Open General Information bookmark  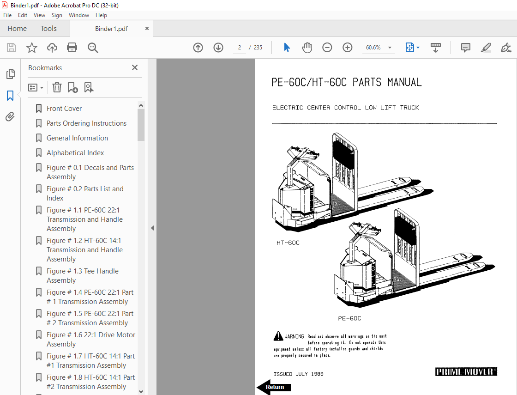click(x=77, y=138)
